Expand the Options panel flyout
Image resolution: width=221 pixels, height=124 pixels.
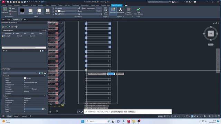click(121, 17)
